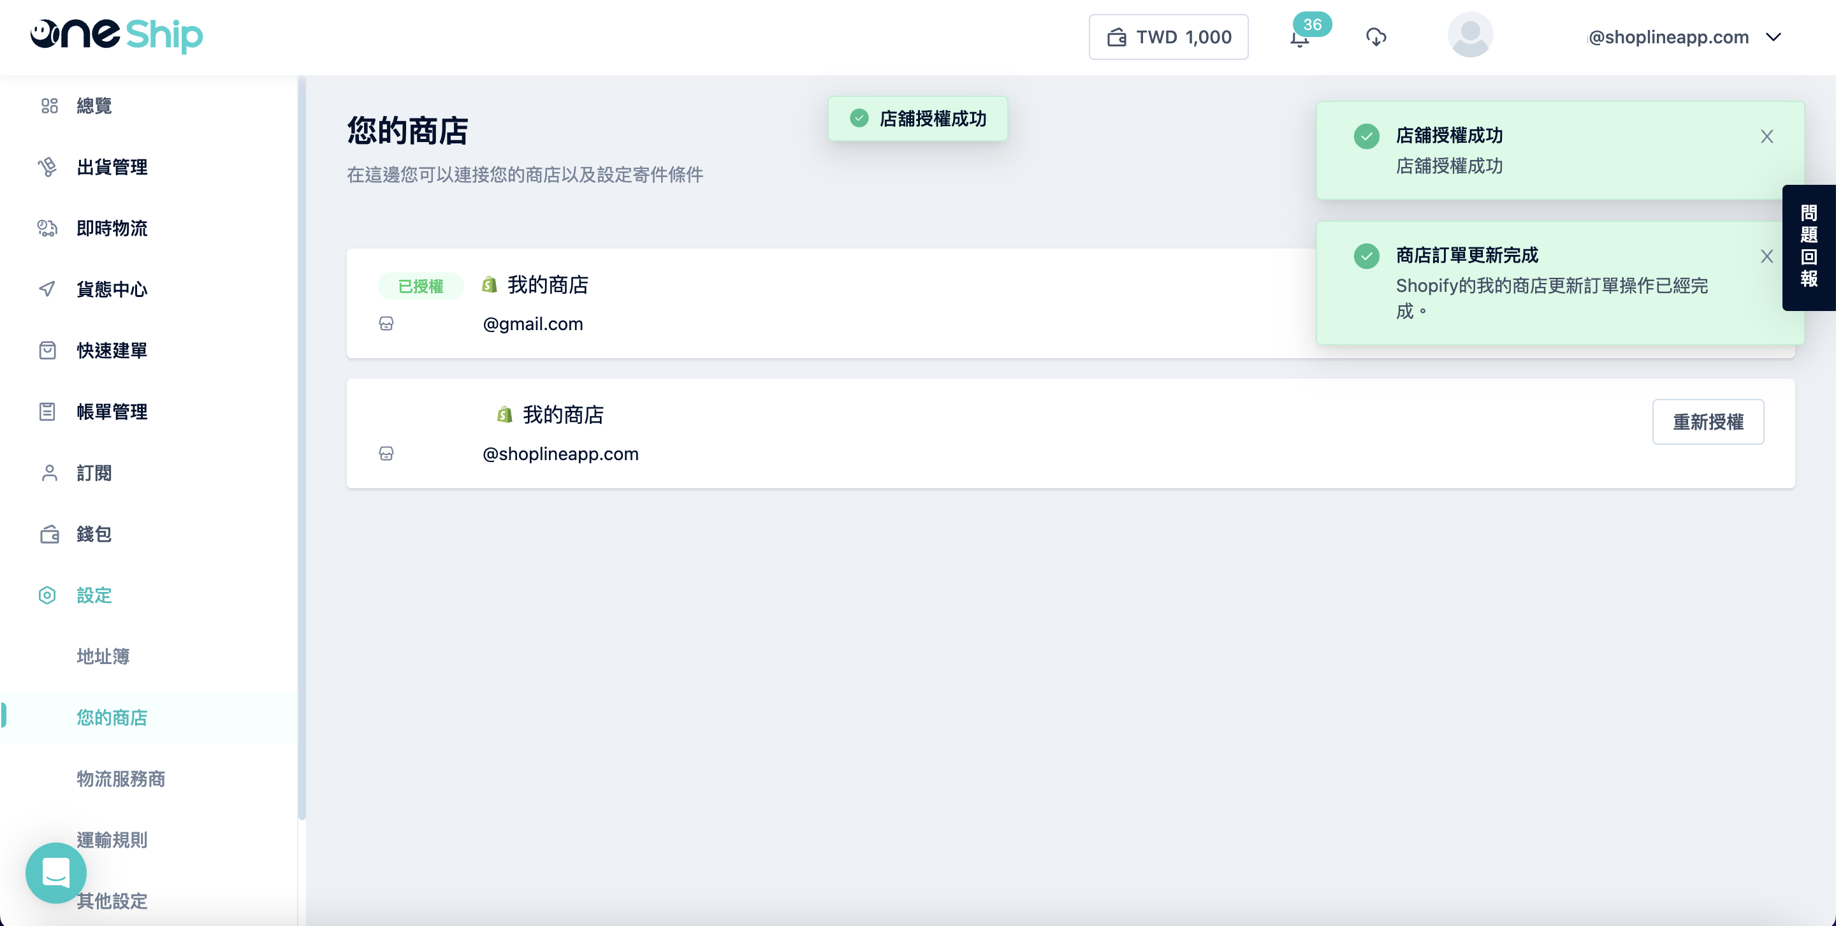Screen dimensions: 1836x926
Task: Click the 設定 gear icon in the sidebar
Action: (x=47, y=595)
